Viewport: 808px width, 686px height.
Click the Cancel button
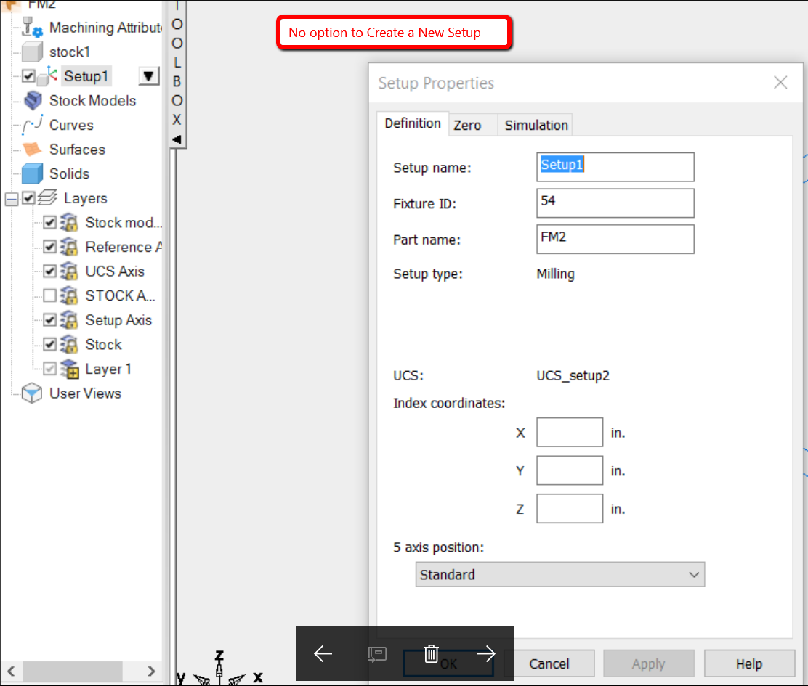pyautogui.click(x=552, y=663)
